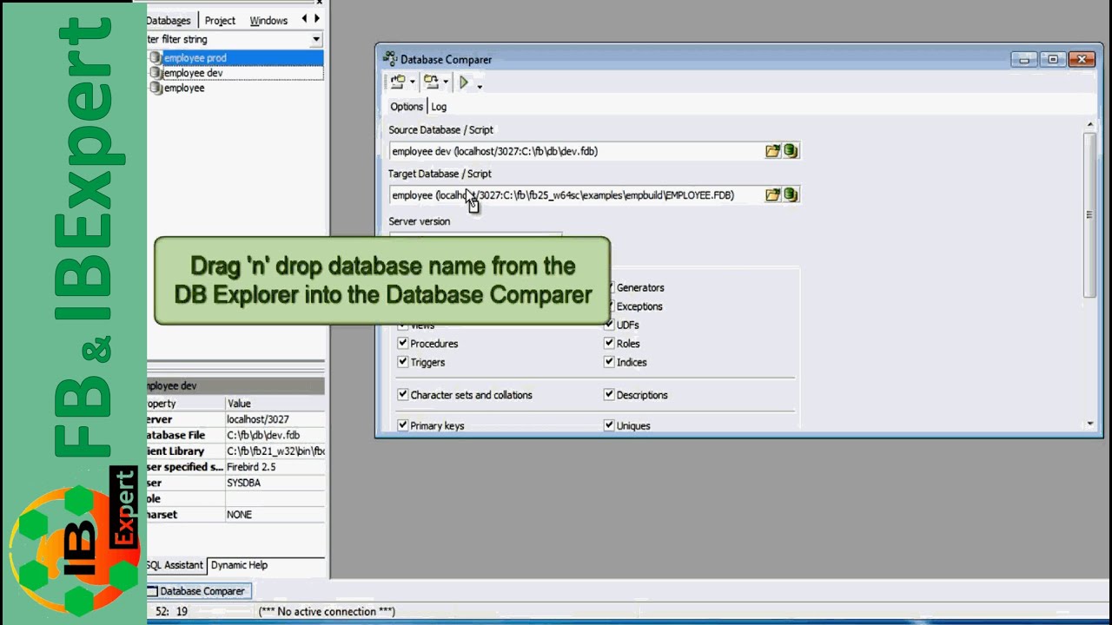
Task: Click the scroll down arrow in Database Comparer
Action: coord(1089,424)
